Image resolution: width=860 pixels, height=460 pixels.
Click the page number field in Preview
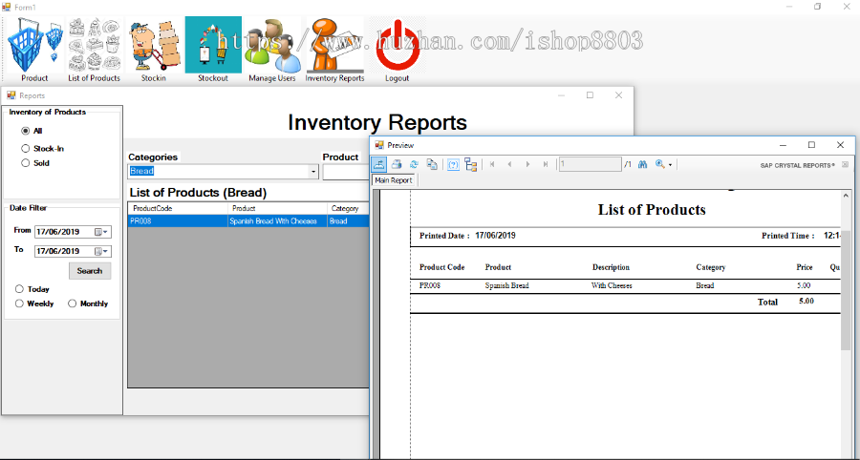(x=591, y=164)
